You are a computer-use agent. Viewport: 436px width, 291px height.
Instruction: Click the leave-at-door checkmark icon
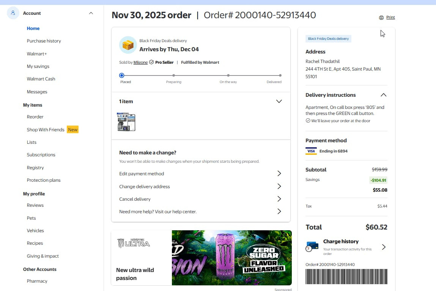[x=308, y=121]
